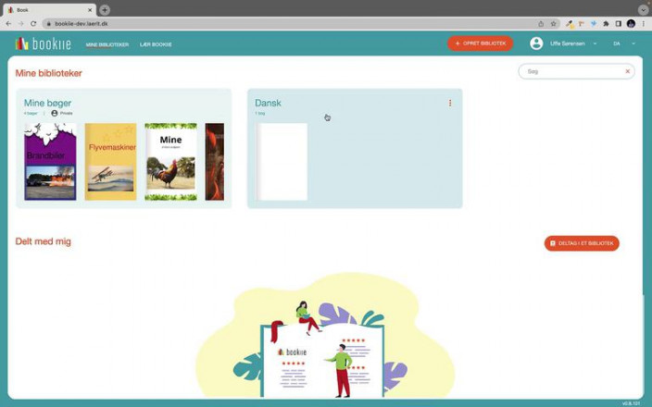652x407 pixels.
Task: Open the Lær Bookiie navigation item
Action: [x=156, y=44]
